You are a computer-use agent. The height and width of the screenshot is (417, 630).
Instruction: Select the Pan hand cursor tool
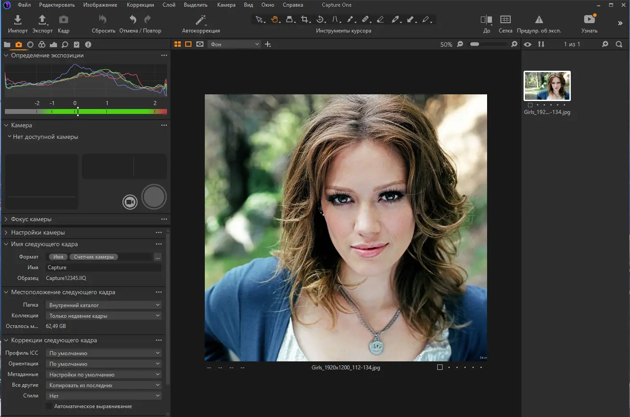click(275, 20)
